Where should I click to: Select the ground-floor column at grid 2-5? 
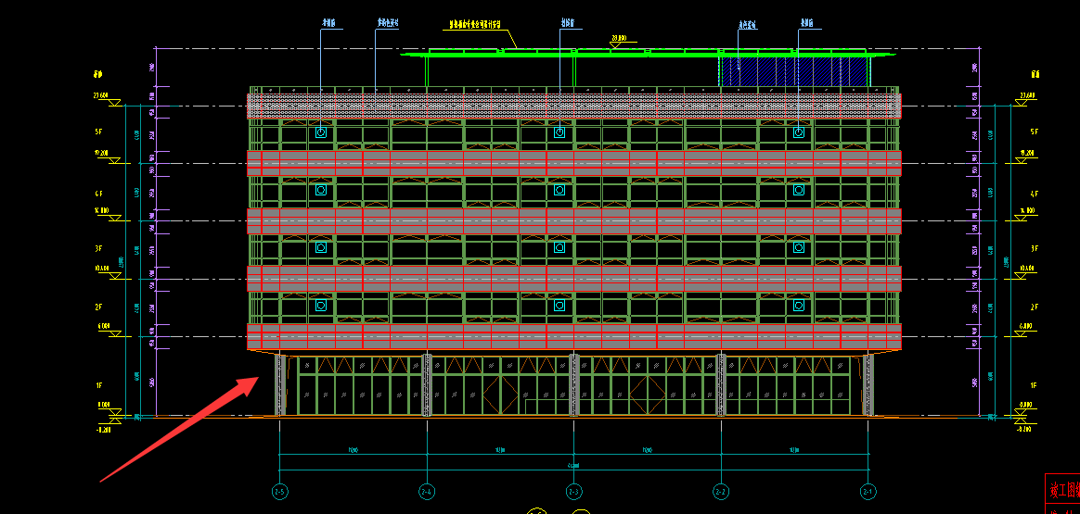point(279,384)
